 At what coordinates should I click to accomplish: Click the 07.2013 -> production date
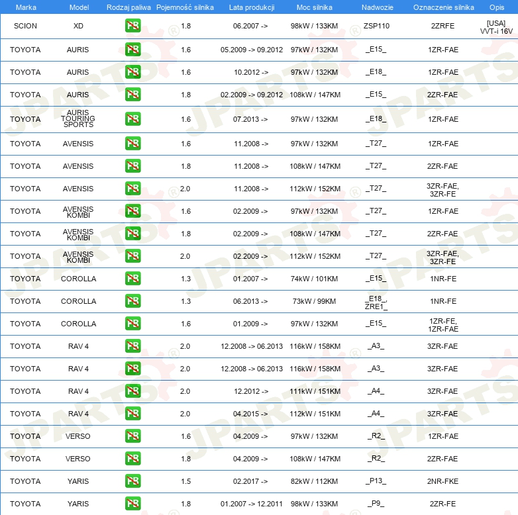(250, 119)
